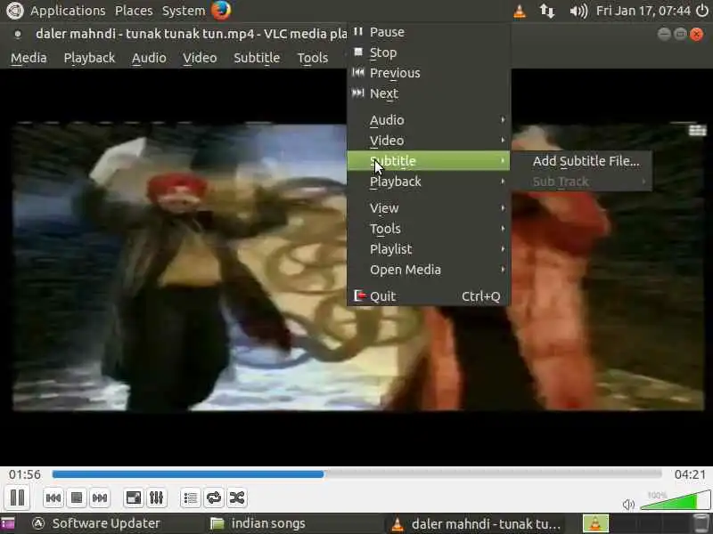Click the sound volume tray icon
This screenshot has height=534, width=713.
(578, 11)
